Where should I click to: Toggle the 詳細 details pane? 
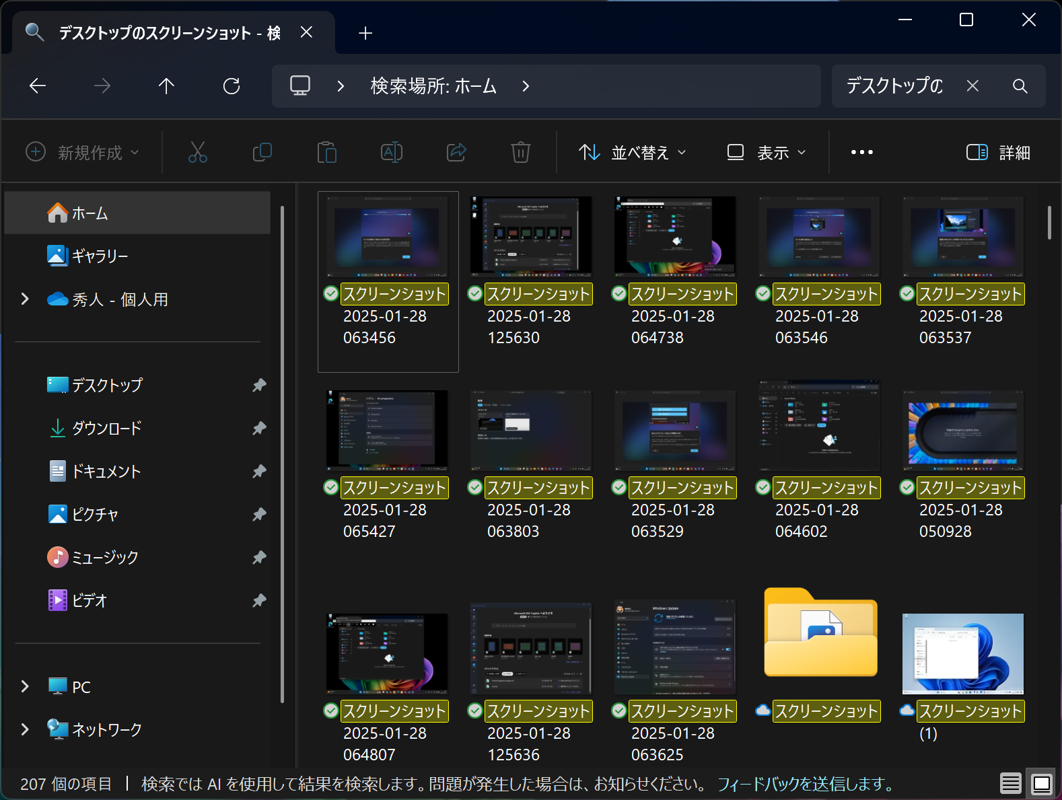998,153
